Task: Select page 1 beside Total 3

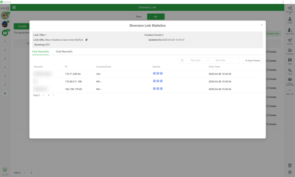Action: pos(48,95)
